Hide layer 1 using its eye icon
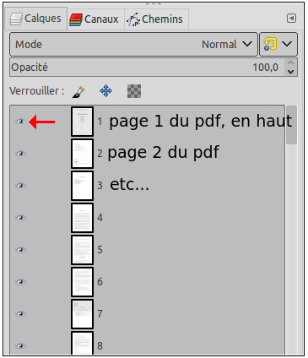This screenshot has height=358, width=308. point(20,122)
